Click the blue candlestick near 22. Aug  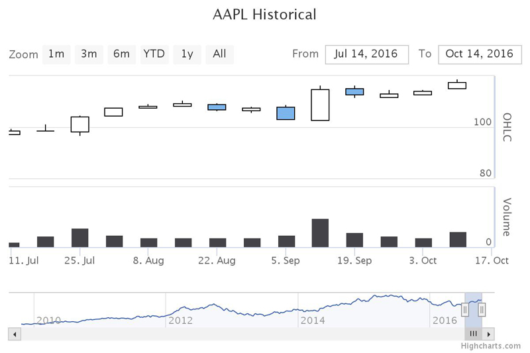(217, 107)
